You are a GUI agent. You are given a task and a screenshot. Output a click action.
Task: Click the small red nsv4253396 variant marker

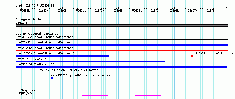pyautogui.click(x=192, y=56)
